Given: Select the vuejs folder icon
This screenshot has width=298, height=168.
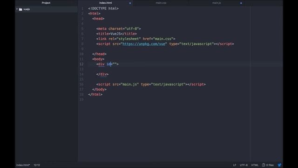Looking at the screenshot, I should tap(20, 9).
